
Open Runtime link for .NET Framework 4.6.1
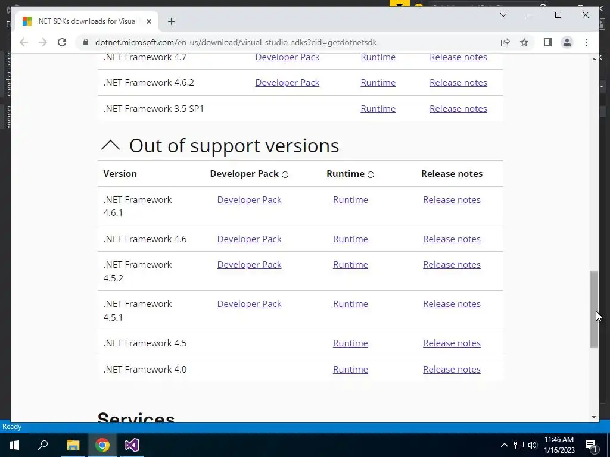[x=350, y=199]
